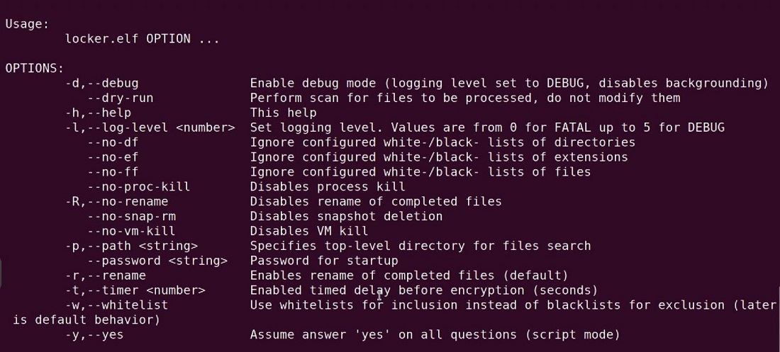Click the 'OPTIONS:' heading
780x352 pixels.
tap(34, 68)
